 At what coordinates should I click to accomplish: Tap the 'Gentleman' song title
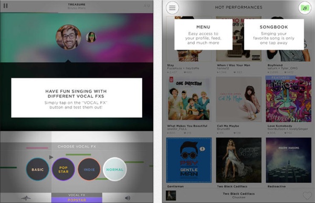[x=175, y=186]
